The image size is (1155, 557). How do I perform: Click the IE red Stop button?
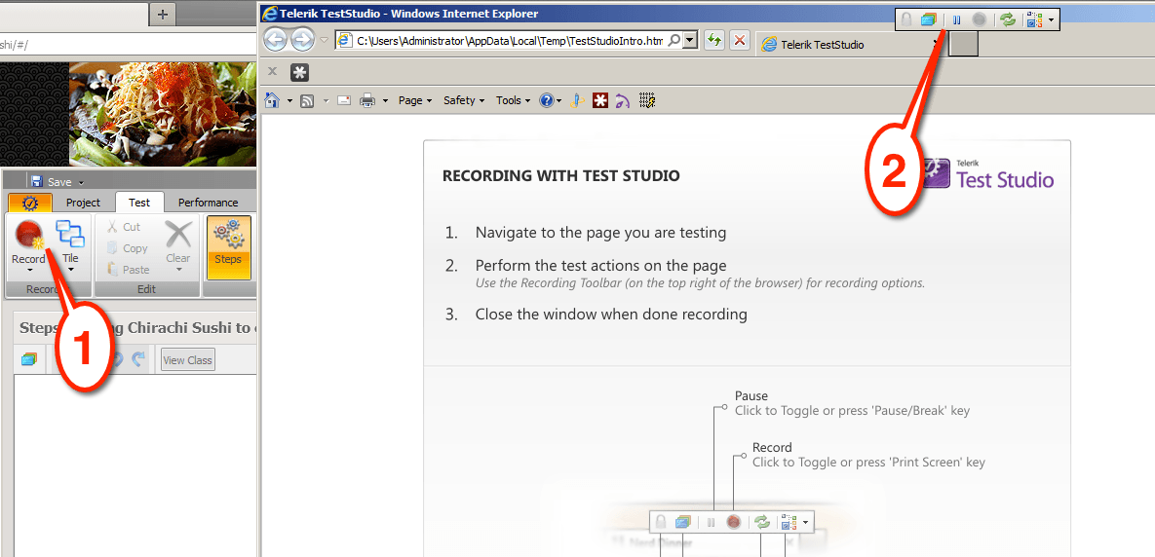click(x=740, y=41)
